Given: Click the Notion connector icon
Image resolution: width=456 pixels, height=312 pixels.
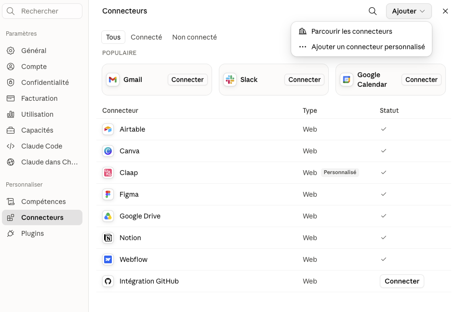Looking at the screenshot, I should [108, 238].
